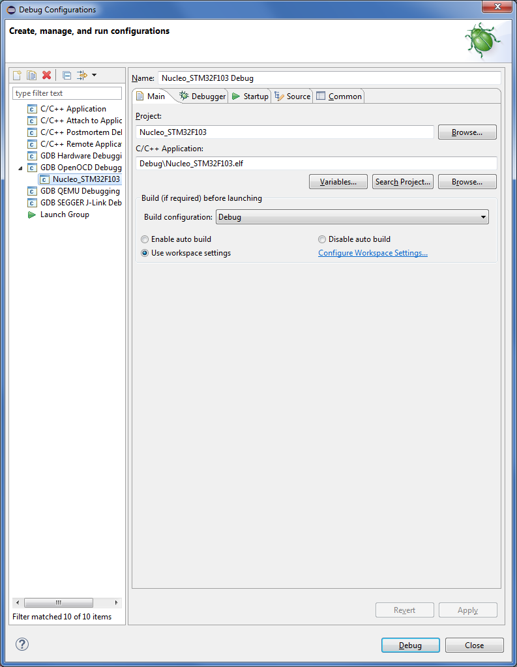This screenshot has width=517, height=667.
Task: Click into the Name input field
Action: pos(329,78)
